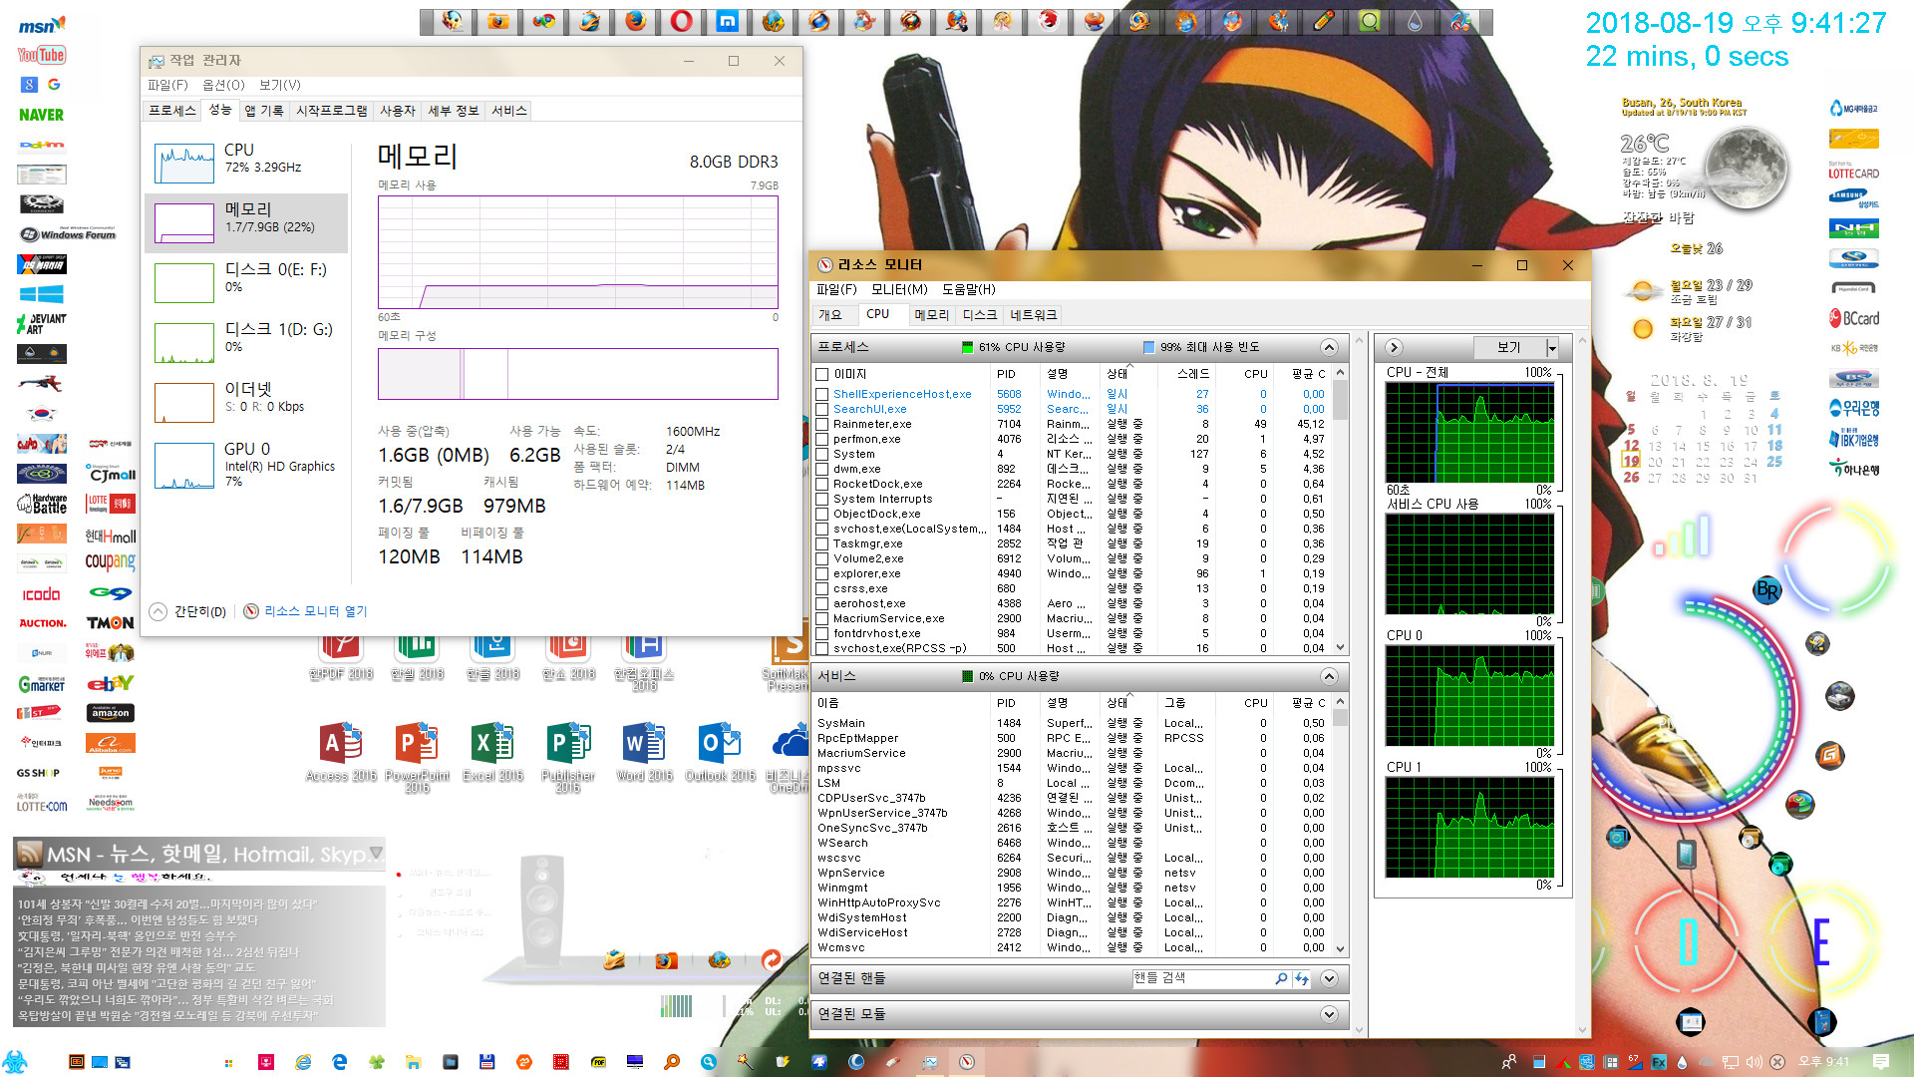Click Resource Monitor icon in taskbar
This screenshot has height=1077, width=1914.
click(966, 1062)
